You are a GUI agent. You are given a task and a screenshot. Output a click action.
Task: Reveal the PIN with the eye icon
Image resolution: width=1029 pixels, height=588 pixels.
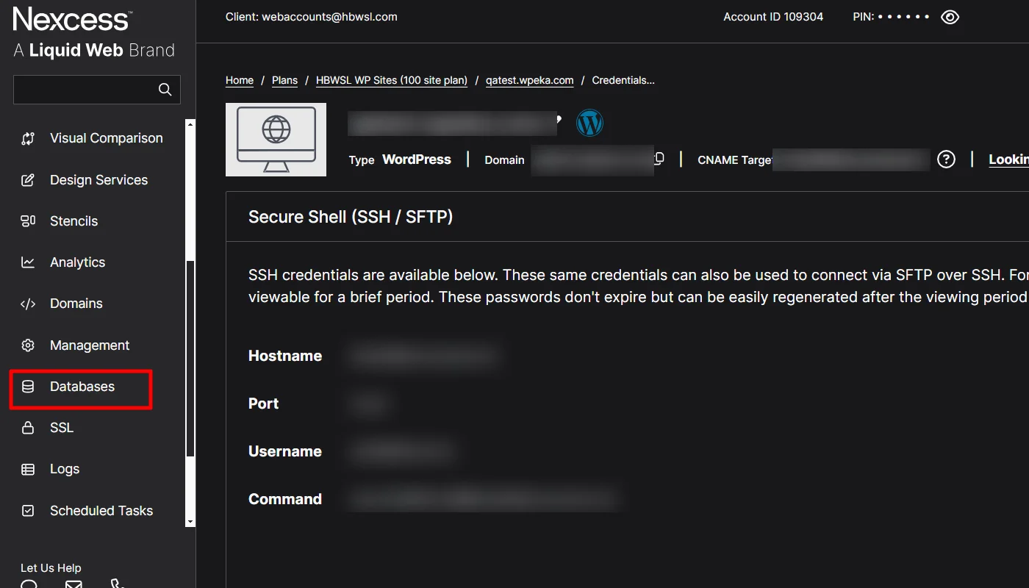(950, 17)
